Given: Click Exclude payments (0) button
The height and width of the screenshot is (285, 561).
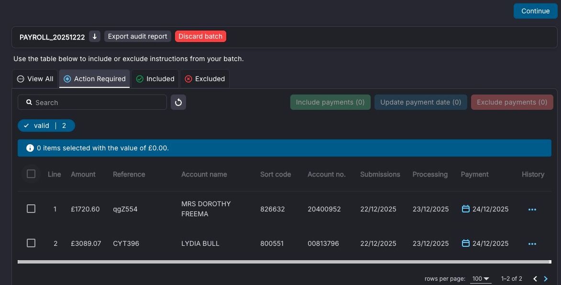Looking at the screenshot, I should (x=512, y=102).
